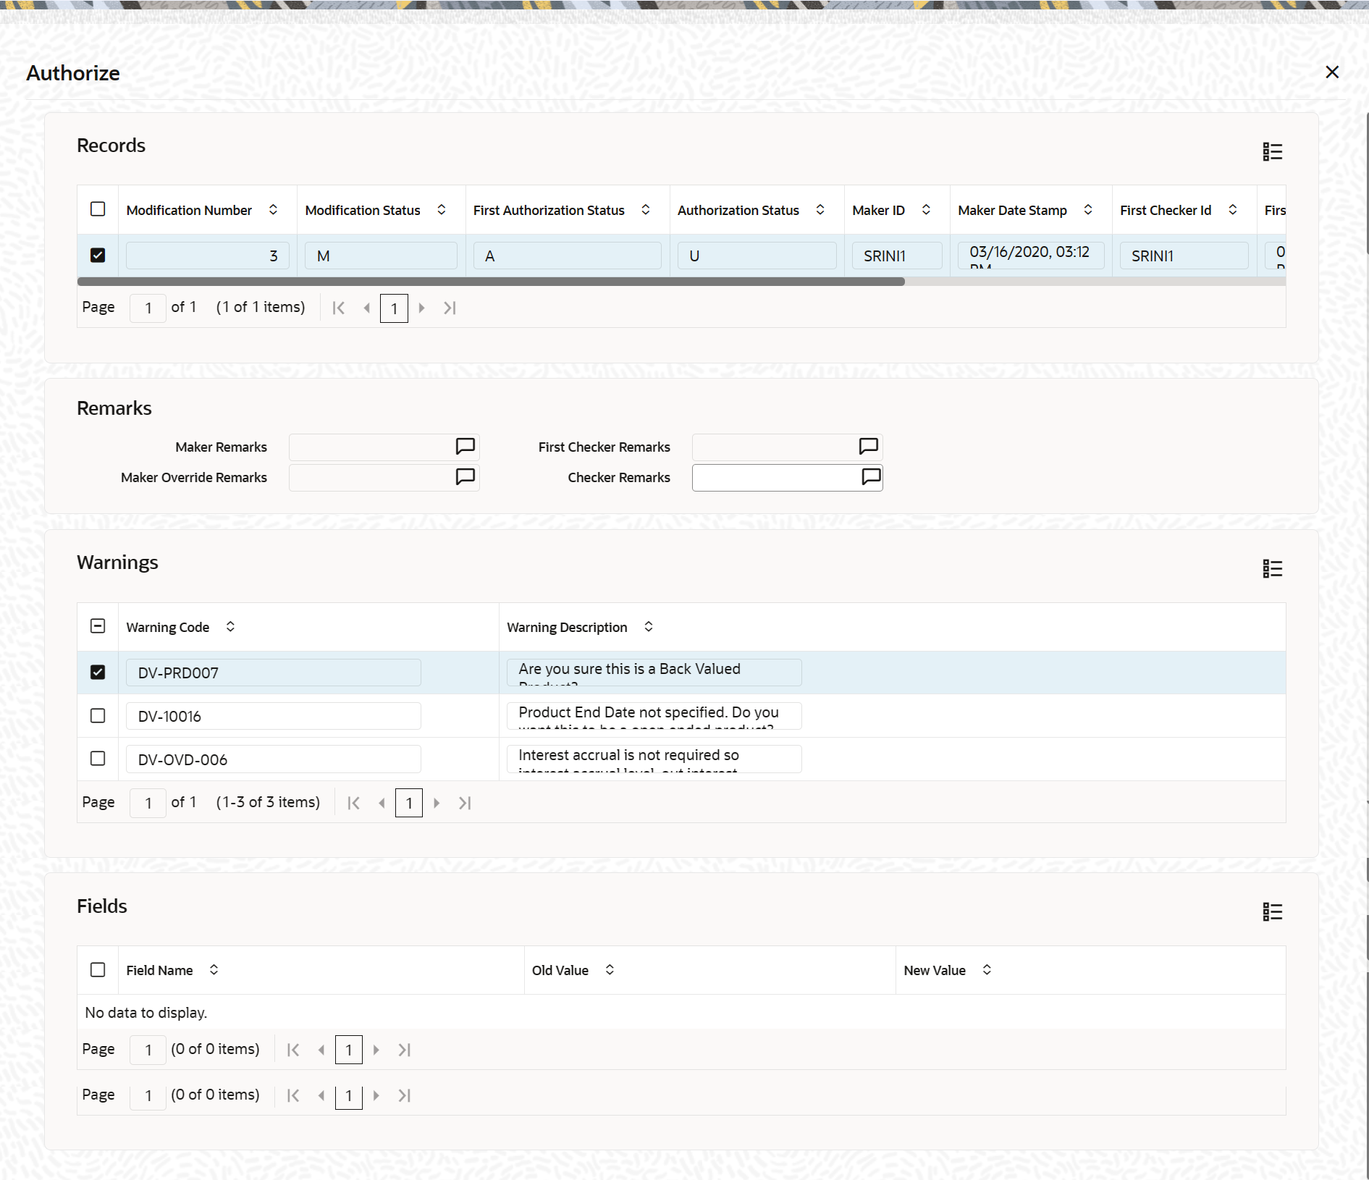
Task: Sort by First Checker Id column
Action: tap(1233, 209)
